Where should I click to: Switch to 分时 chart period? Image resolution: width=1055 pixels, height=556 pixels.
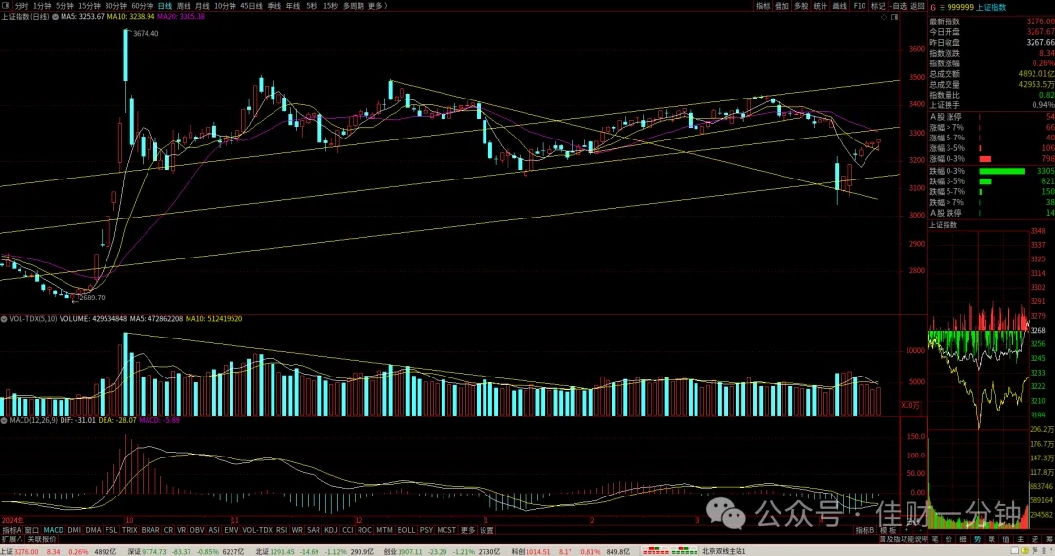click(x=21, y=6)
